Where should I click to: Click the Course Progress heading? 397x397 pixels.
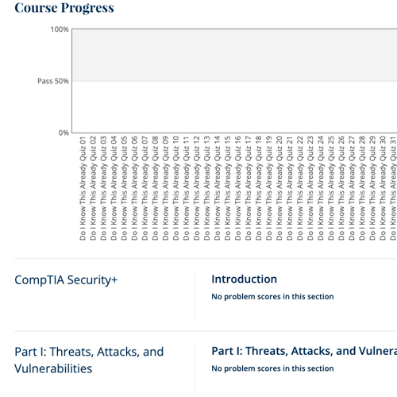pyautogui.click(x=64, y=8)
